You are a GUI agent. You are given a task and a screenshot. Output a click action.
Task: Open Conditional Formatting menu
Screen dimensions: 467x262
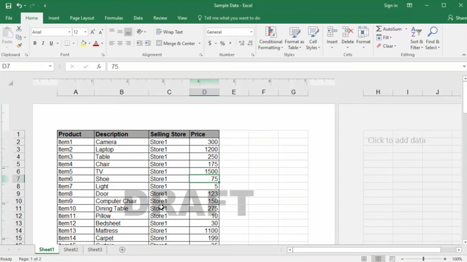(270, 39)
